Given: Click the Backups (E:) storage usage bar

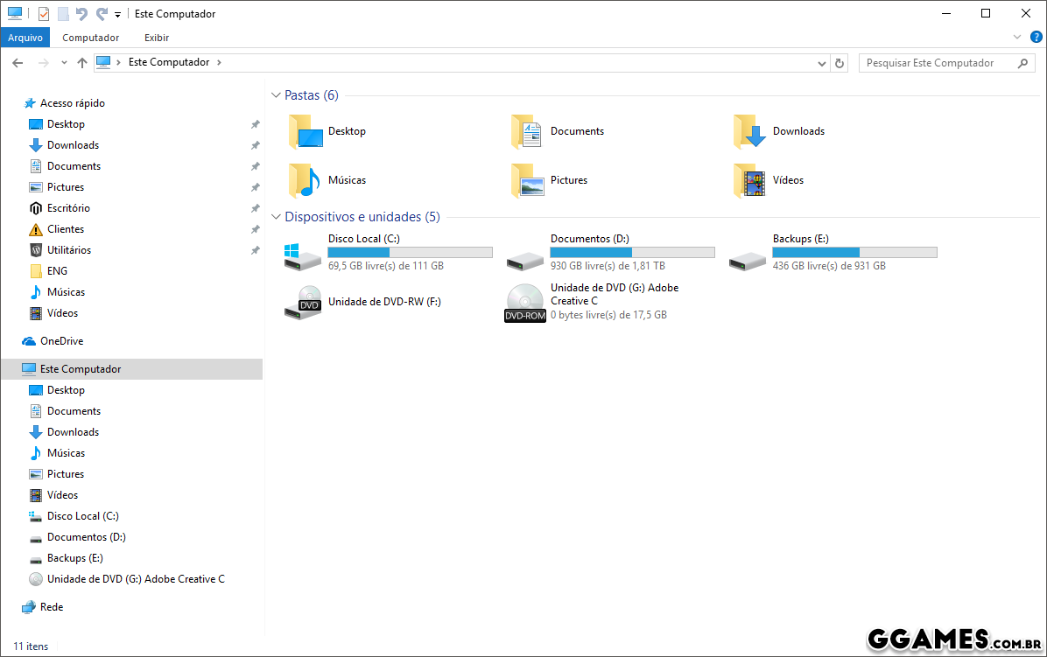Looking at the screenshot, I should (854, 252).
